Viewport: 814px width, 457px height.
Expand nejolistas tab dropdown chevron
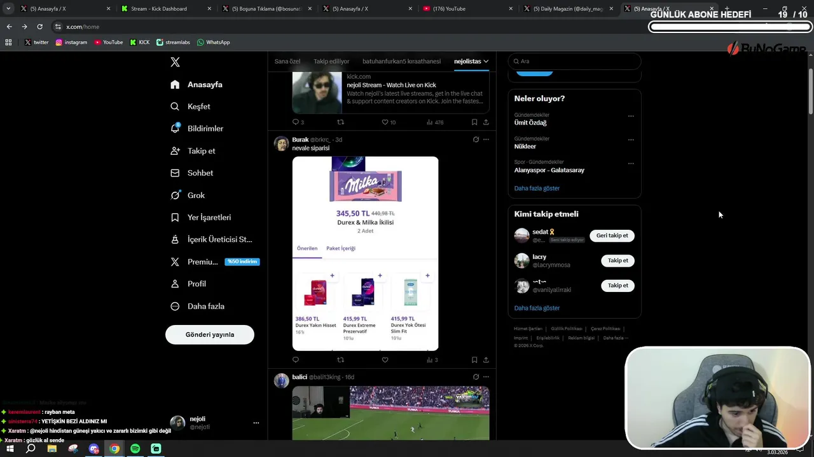(486, 62)
